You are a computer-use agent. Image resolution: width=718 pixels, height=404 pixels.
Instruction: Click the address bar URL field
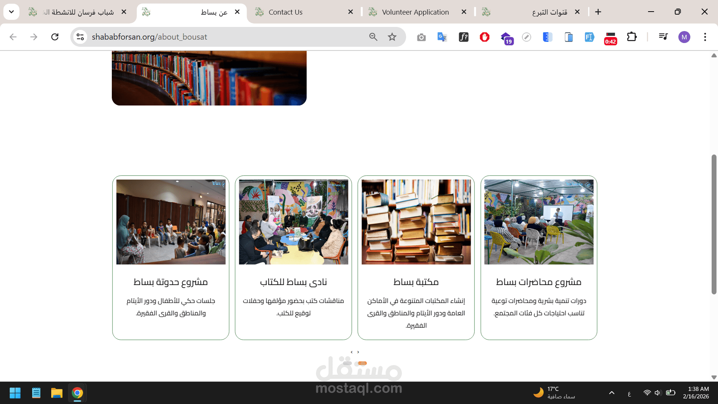pyautogui.click(x=224, y=37)
